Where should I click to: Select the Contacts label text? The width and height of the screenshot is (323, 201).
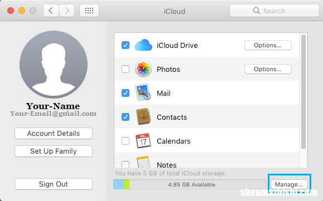pyautogui.click(x=172, y=117)
